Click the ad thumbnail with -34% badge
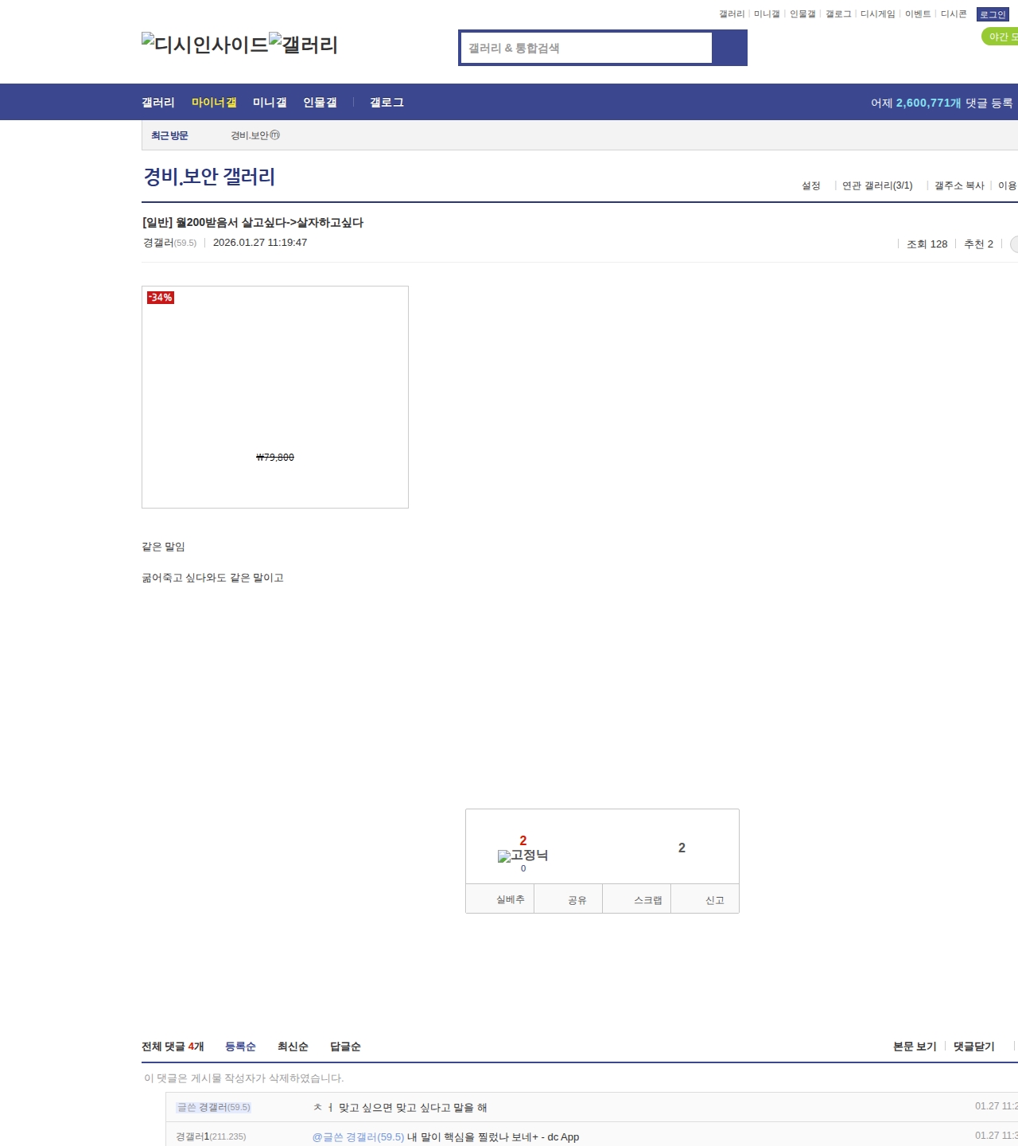The image size is (1018, 1146). point(275,397)
